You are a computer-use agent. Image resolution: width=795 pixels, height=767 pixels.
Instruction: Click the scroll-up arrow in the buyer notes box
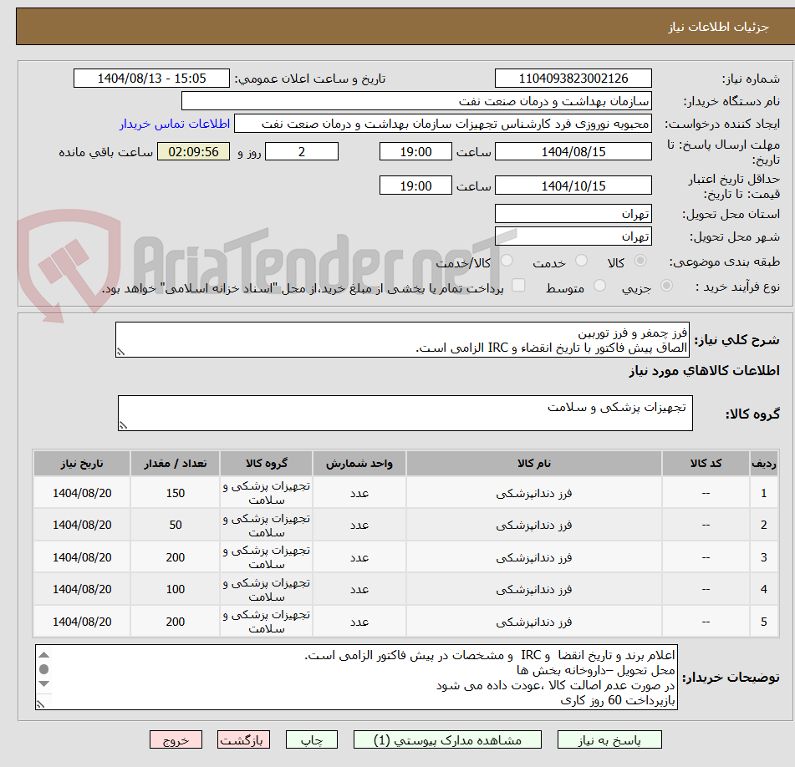pyautogui.click(x=43, y=654)
